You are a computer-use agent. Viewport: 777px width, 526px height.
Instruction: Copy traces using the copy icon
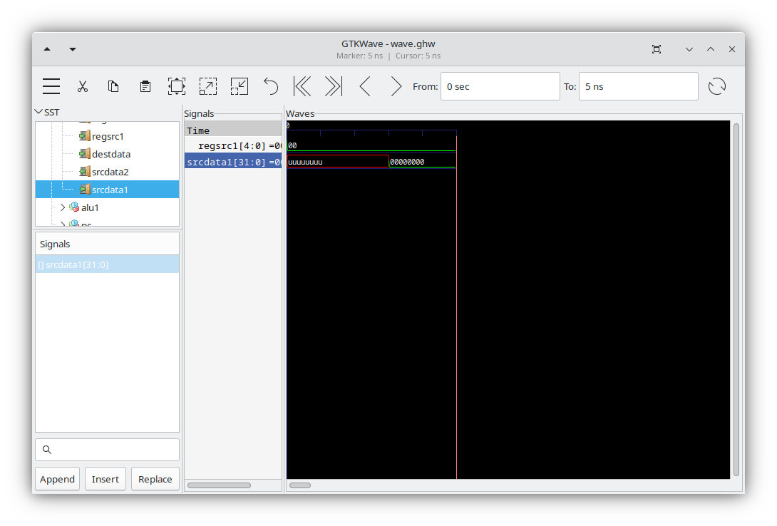tap(113, 86)
